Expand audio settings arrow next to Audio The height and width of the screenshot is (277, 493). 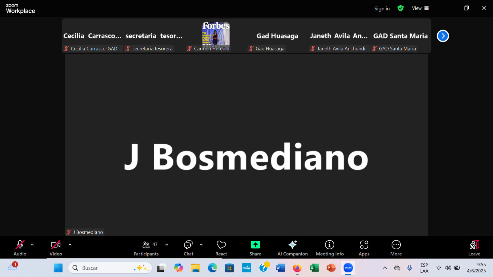(x=32, y=245)
